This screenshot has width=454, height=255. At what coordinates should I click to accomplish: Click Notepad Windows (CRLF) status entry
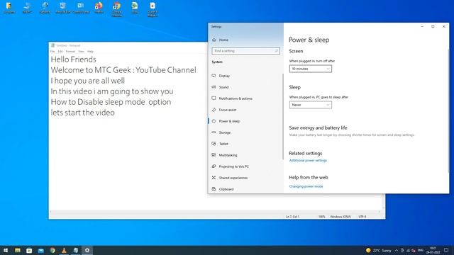340,217
